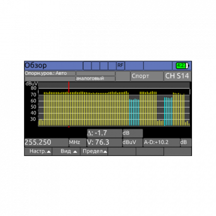Click the A-D:+10.2 readout
This screenshot has width=216, height=216.
(x=161, y=143)
